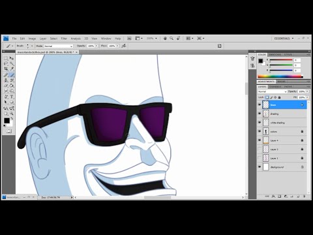313x235 pixels.
Task: Open brush Flow slider arrow
Action: (x=117, y=46)
